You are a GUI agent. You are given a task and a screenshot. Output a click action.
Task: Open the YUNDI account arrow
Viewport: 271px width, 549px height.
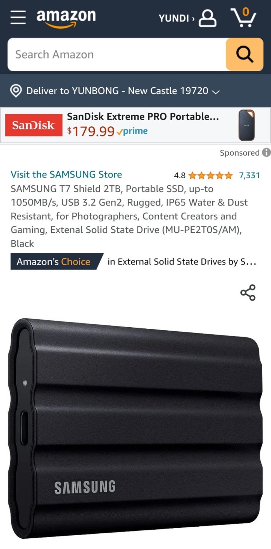click(193, 18)
